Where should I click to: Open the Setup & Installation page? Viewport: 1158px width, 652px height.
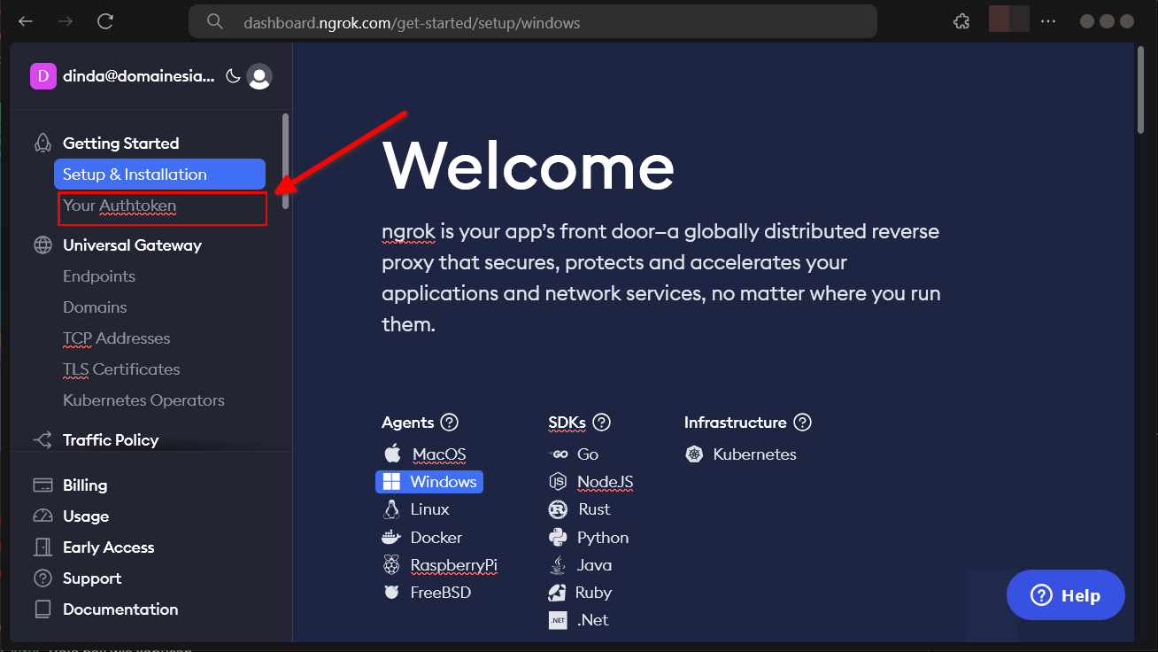pos(159,175)
